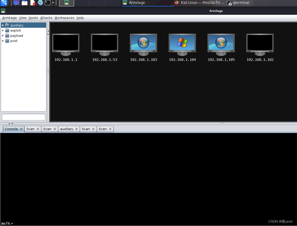This screenshot has width=297, height=226.
Task: Open terminal dropdown arrow in panel
Action: [x=53, y=3]
